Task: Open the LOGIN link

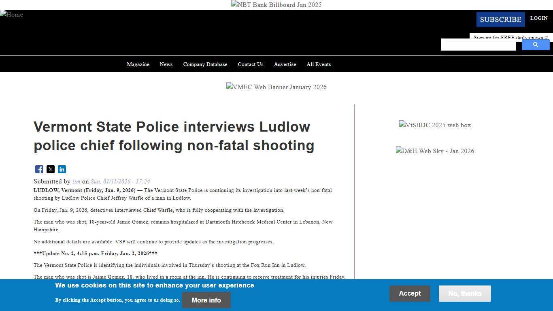Action: pyautogui.click(x=538, y=18)
